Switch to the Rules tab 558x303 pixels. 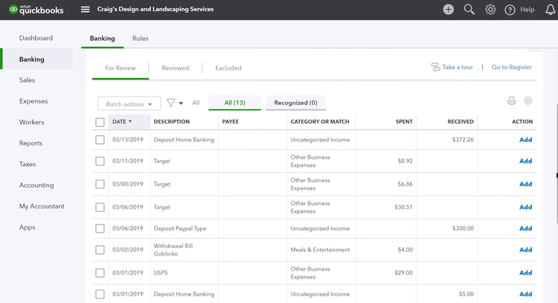pyautogui.click(x=140, y=39)
